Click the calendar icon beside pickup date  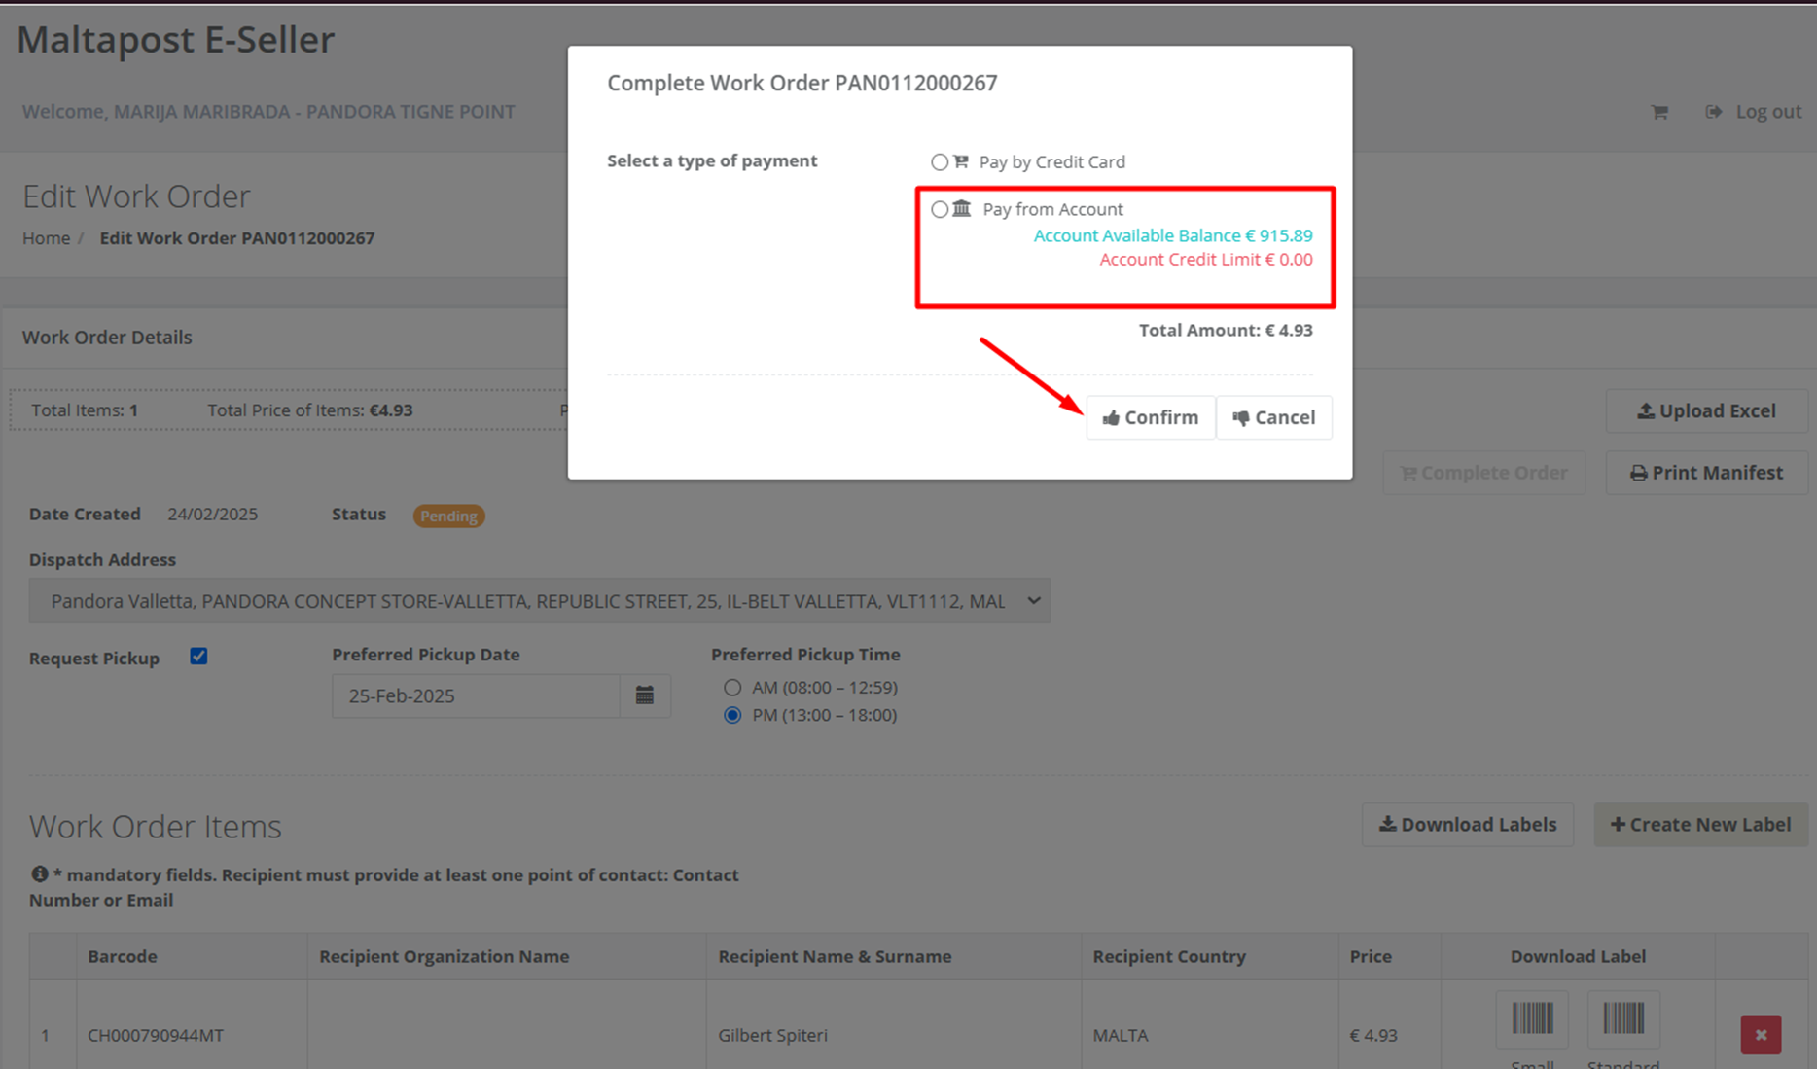pyautogui.click(x=645, y=695)
